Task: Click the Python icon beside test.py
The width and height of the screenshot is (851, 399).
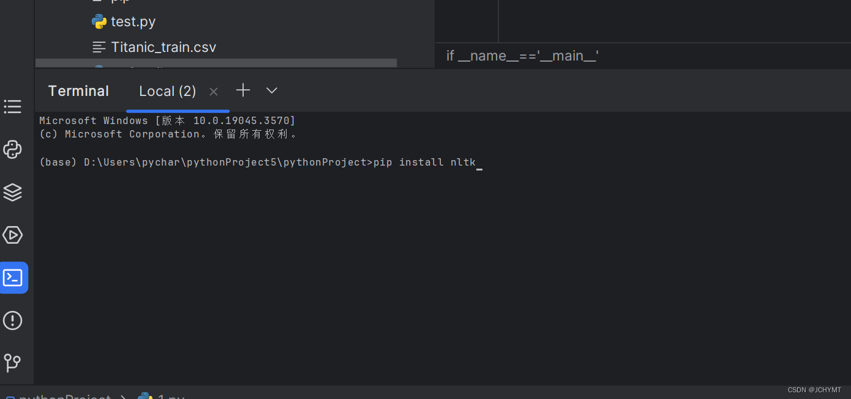Action: (98, 21)
